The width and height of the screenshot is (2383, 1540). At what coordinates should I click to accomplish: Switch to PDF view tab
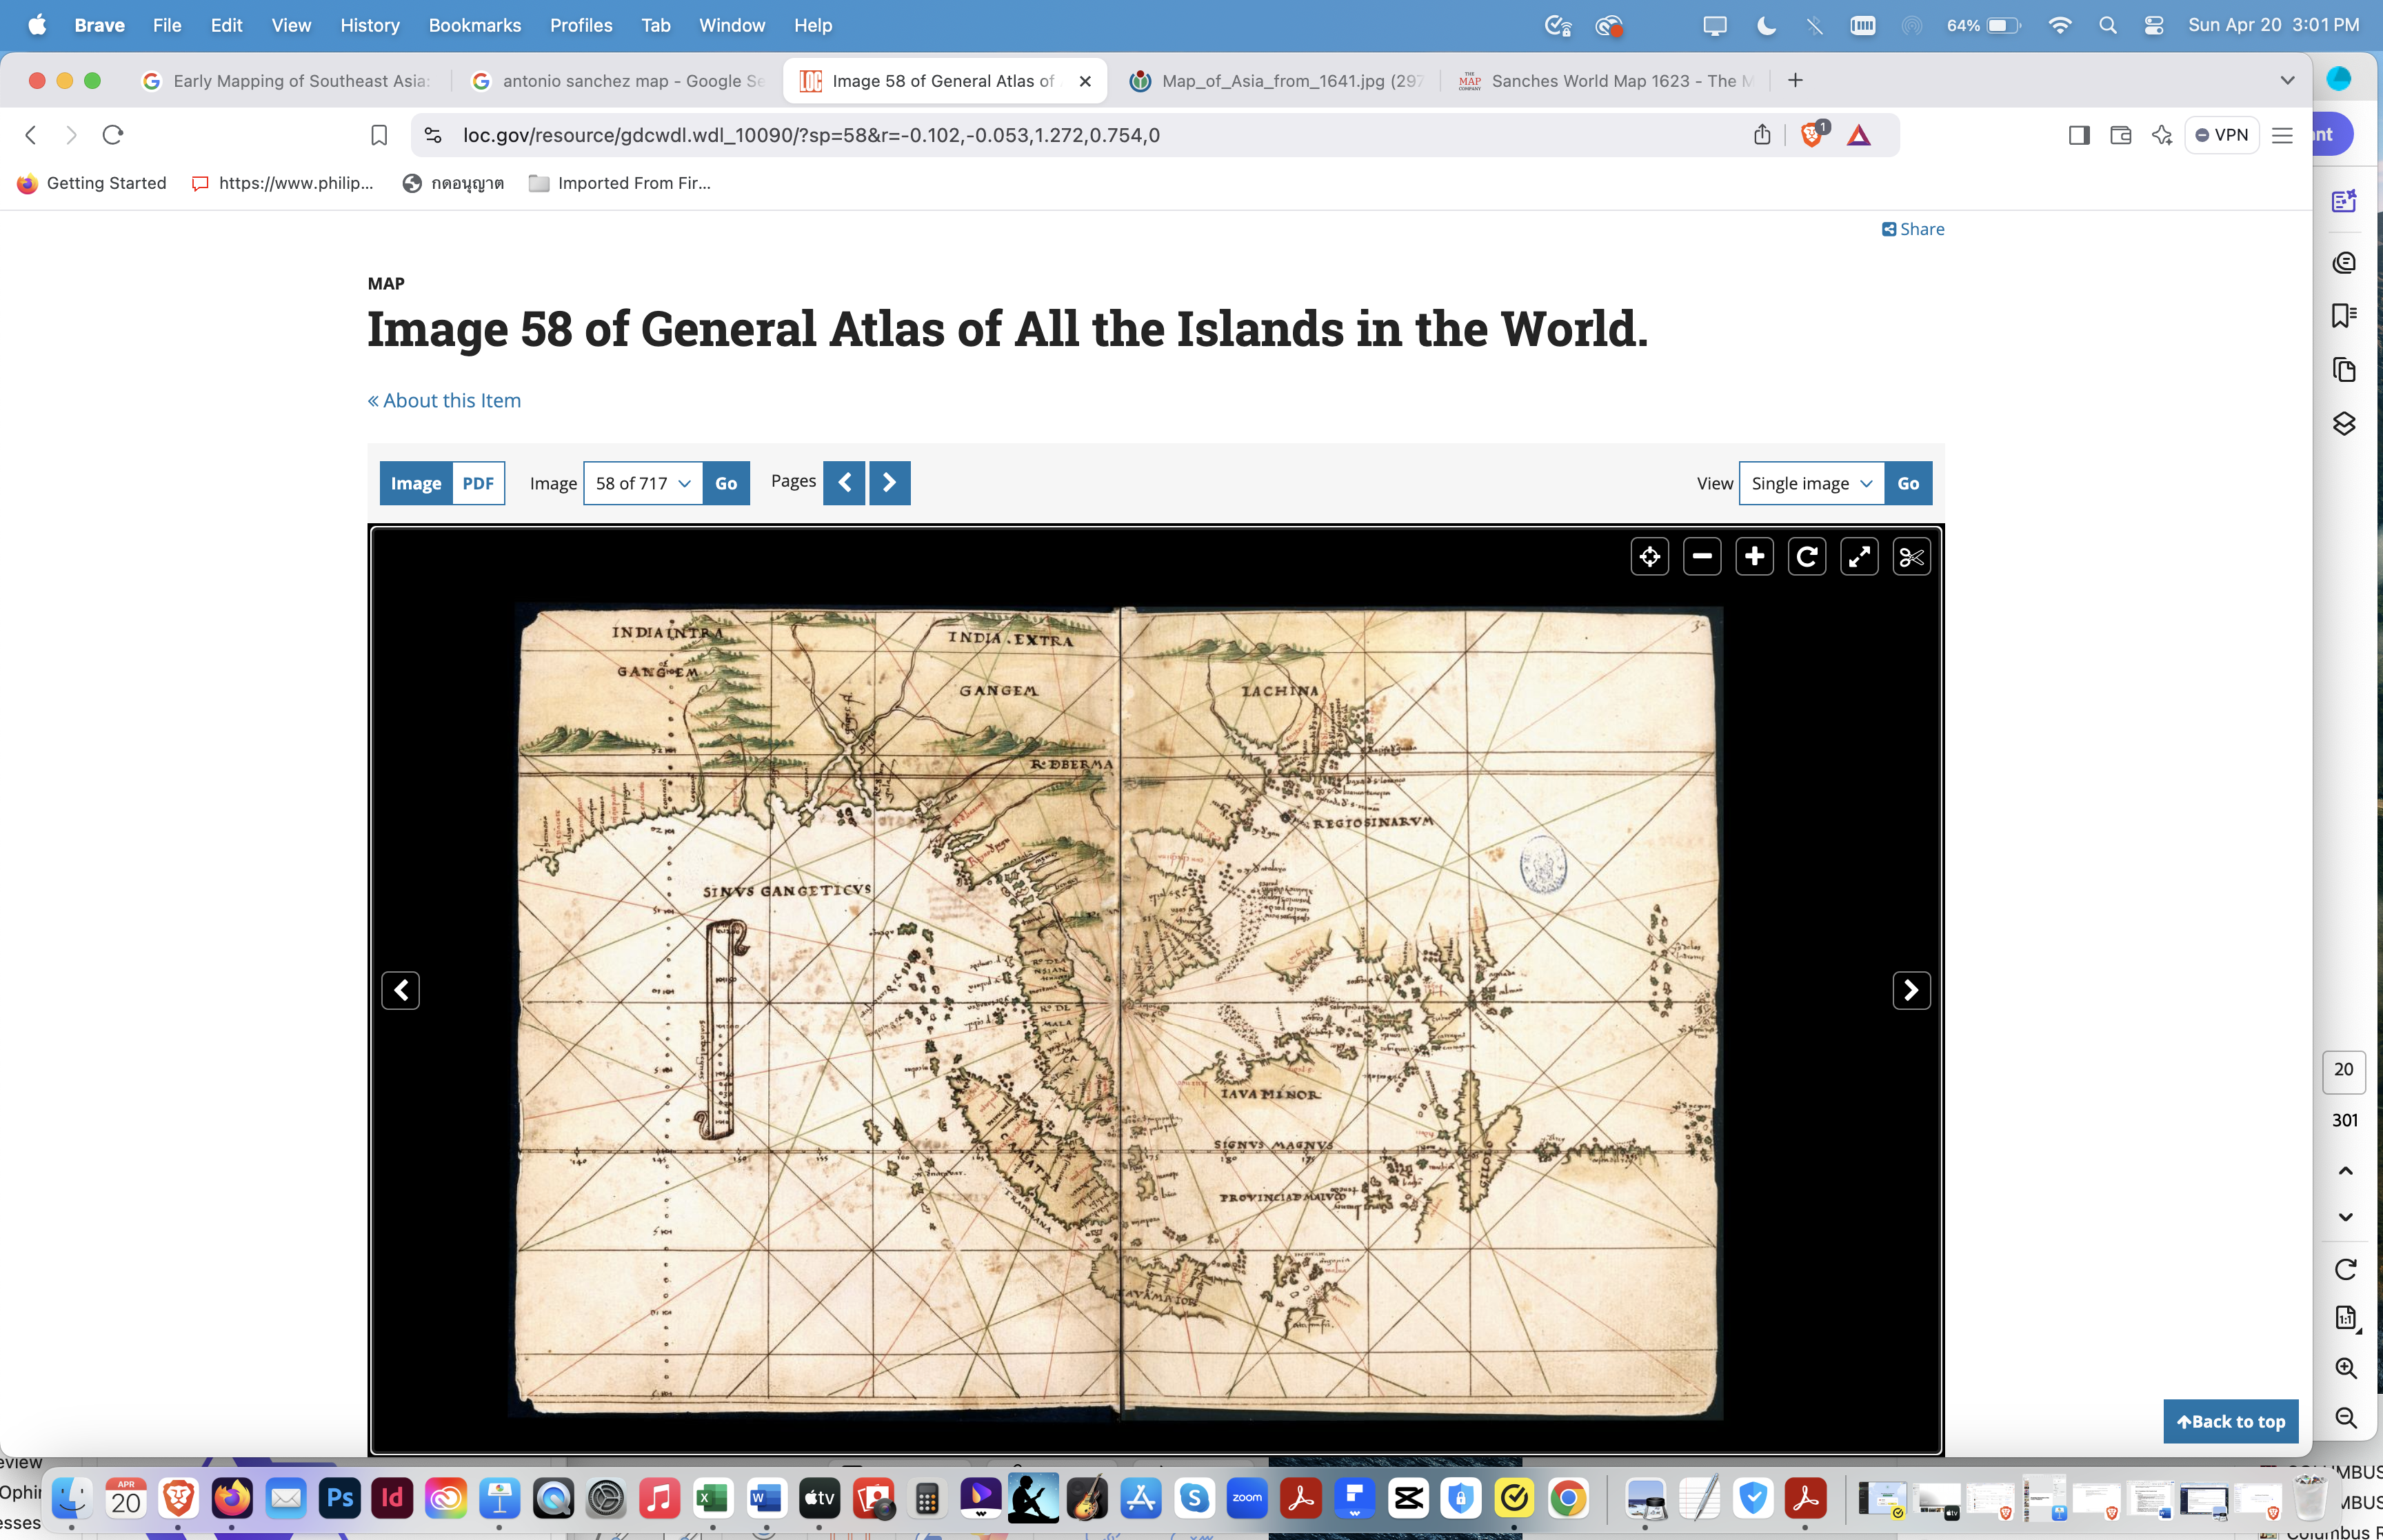click(478, 483)
